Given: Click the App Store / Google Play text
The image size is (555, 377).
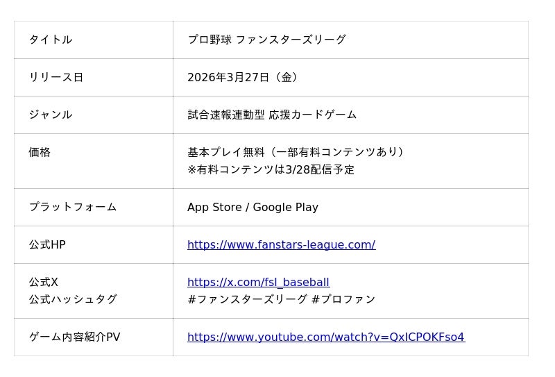Looking at the screenshot, I should [x=253, y=207].
